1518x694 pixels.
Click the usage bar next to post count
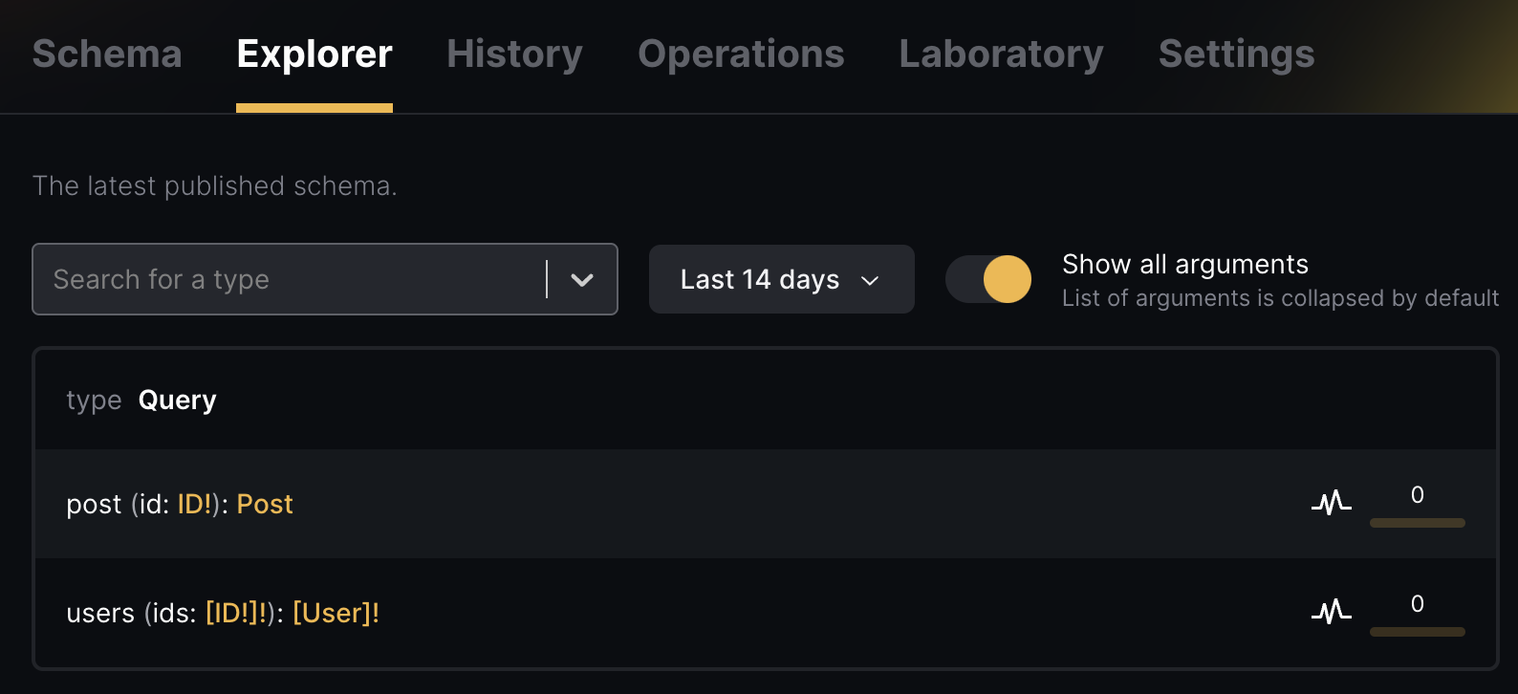1417,523
